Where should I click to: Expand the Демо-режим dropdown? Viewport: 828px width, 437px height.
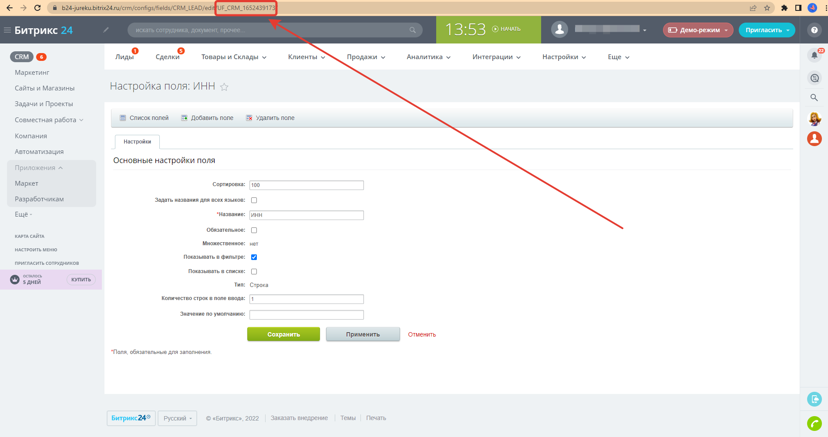[698, 30]
